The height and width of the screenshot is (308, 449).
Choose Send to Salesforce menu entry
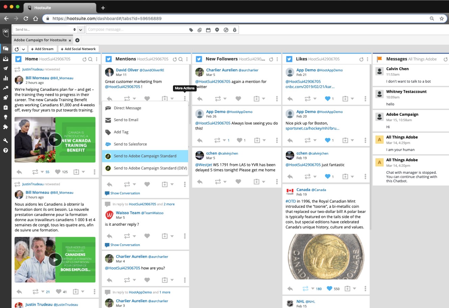pyautogui.click(x=130, y=144)
